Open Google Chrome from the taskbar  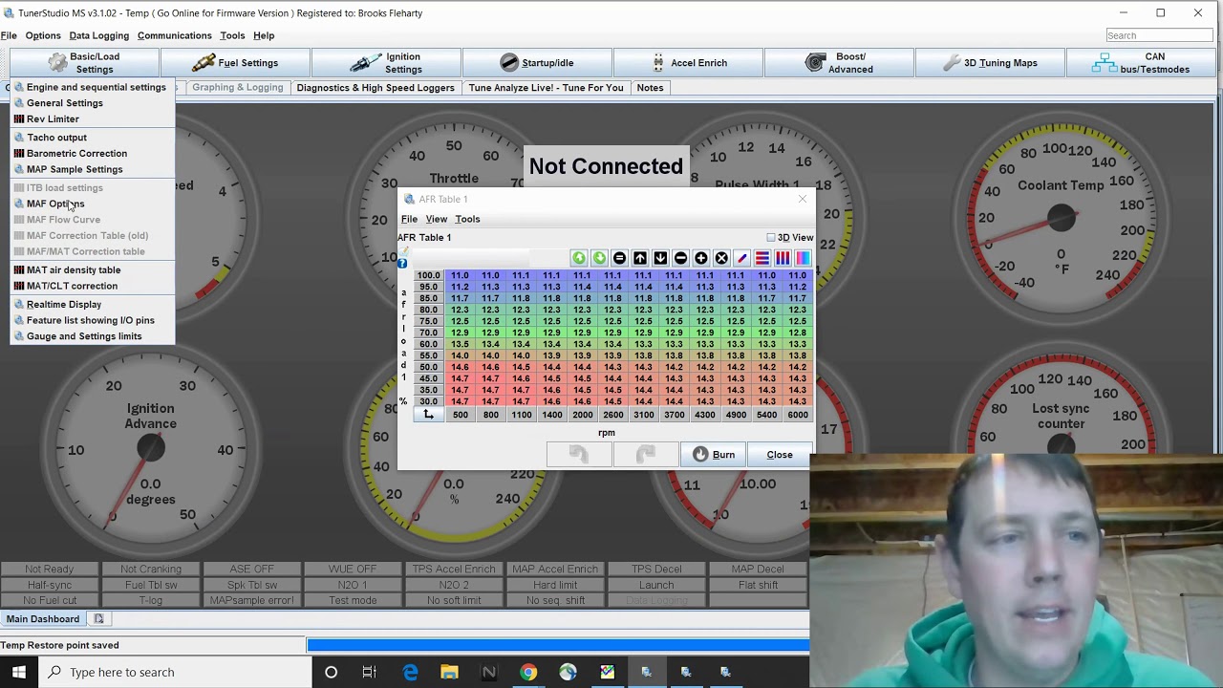click(x=527, y=672)
